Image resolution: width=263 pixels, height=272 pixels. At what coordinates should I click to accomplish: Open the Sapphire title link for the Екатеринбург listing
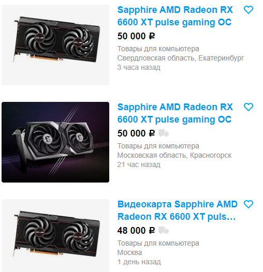175,16
